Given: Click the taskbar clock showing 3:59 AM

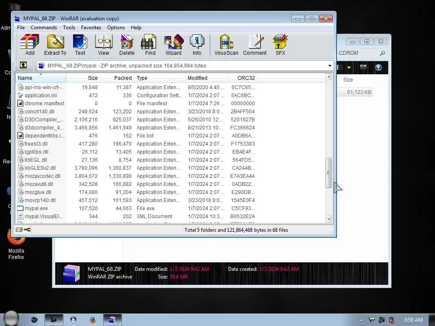Looking at the screenshot, I should tap(413, 320).
